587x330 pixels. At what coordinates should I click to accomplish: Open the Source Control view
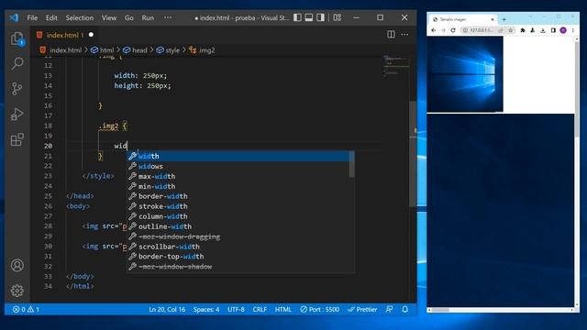tap(17, 89)
